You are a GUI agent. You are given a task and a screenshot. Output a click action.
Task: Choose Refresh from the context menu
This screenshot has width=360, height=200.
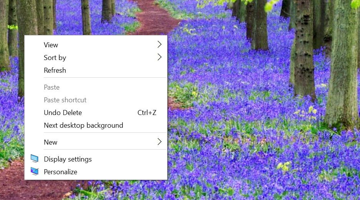point(55,70)
